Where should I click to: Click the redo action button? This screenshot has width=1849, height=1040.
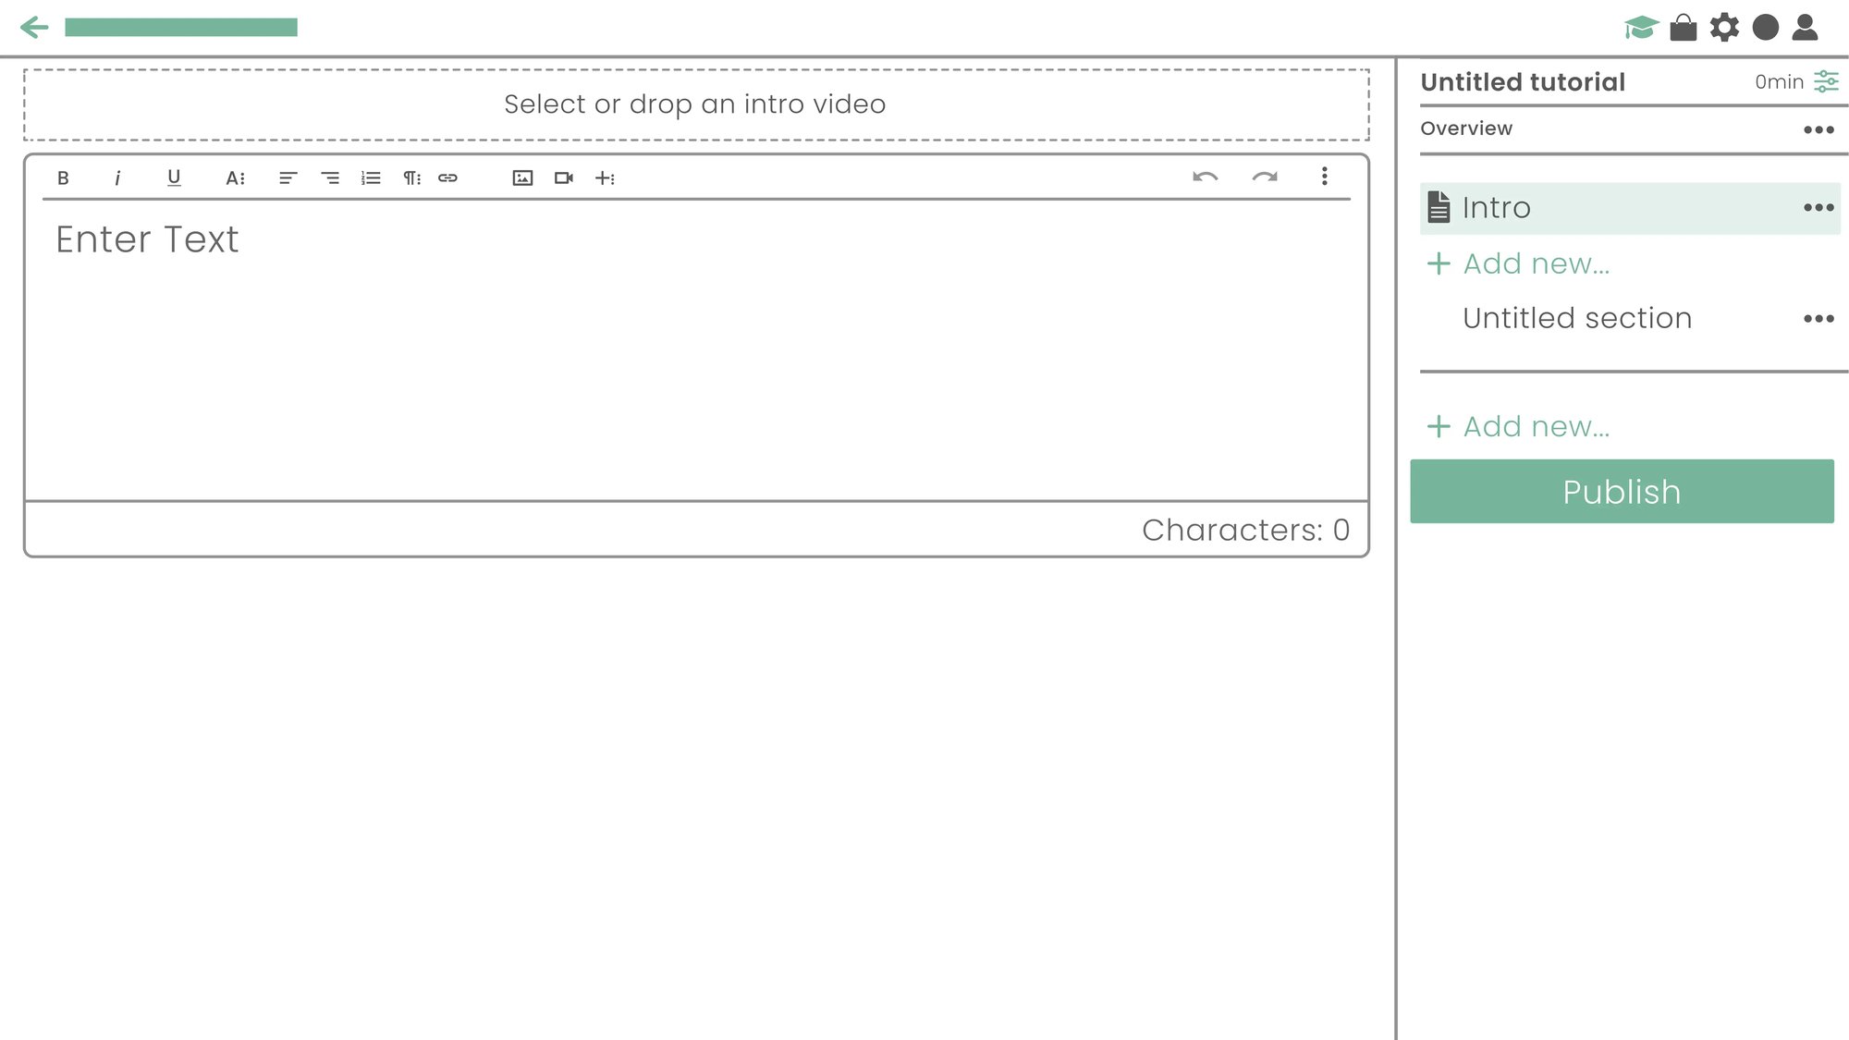1267,177
